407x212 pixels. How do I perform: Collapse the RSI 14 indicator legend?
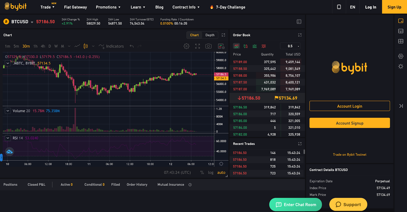(x=8, y=138)
